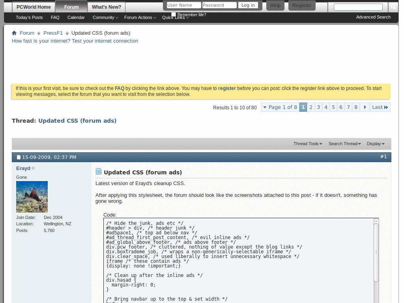Open the Quick Links dropdown
This screenshot has width=404, height=303.
click(x=173, y=17)
